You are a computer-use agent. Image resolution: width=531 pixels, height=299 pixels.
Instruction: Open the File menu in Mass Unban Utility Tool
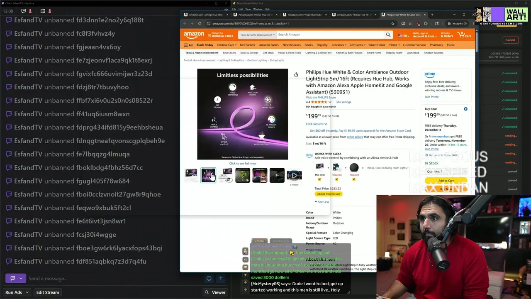tap(234, 9)
